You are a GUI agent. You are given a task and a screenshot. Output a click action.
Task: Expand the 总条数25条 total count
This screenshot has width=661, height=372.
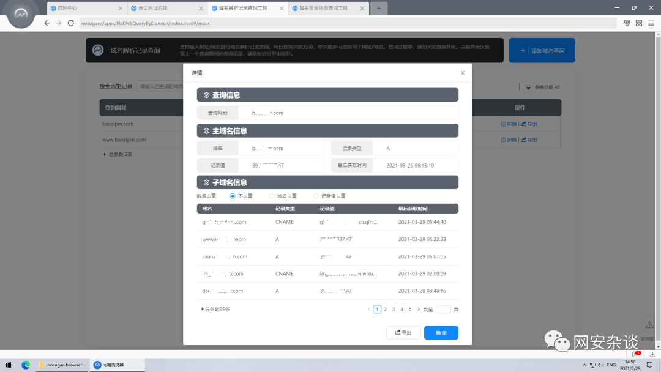[x=216, y=309]
